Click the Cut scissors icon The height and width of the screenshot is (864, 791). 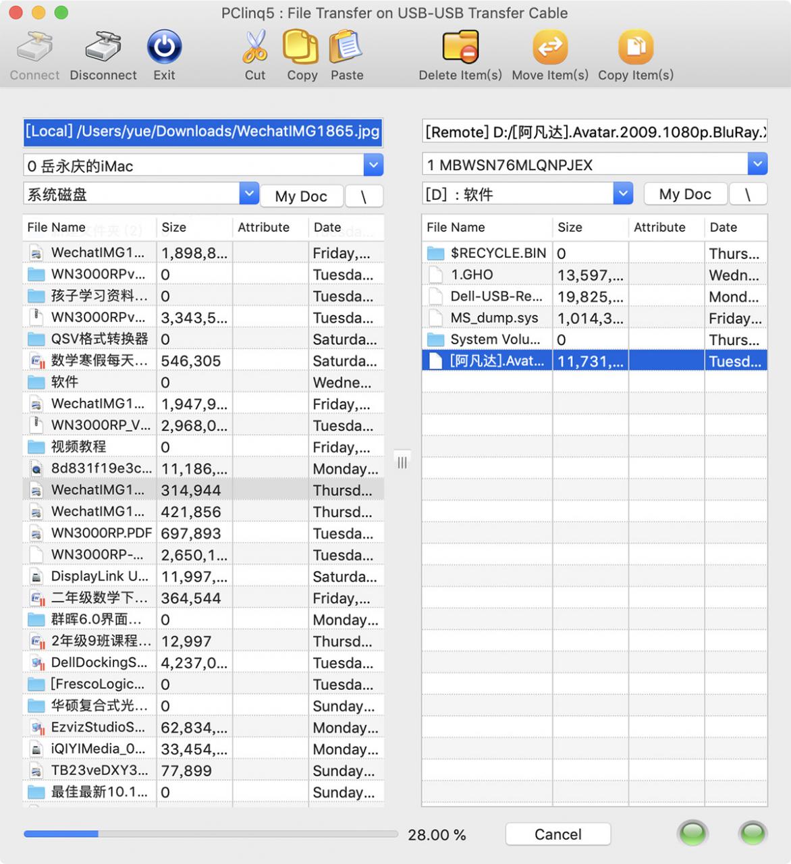click(x=255, y=47)
